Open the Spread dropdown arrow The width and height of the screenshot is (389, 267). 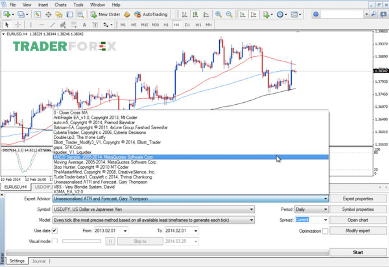click(x=325, y=220)
